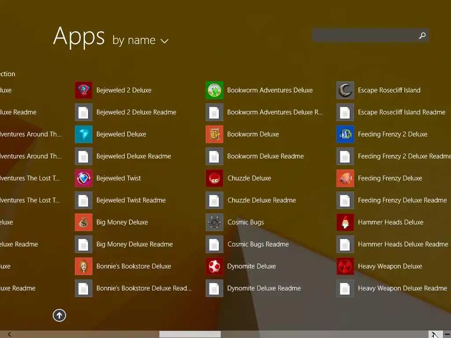451x338 pixels.
Task: Select the 'Chuzzle Deluxe' label
Action: (249, 178)
